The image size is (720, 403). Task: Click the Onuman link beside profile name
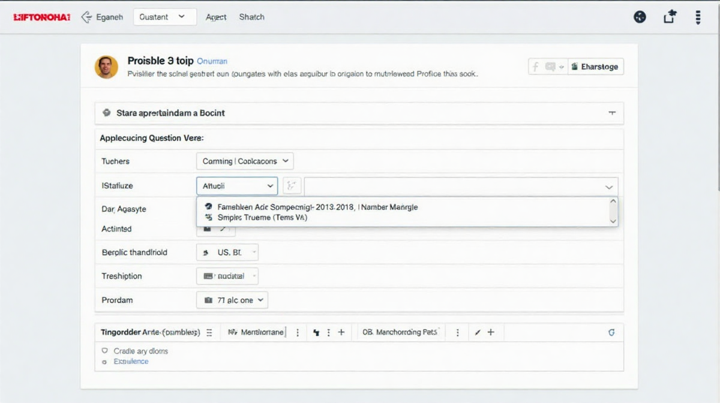212,61
